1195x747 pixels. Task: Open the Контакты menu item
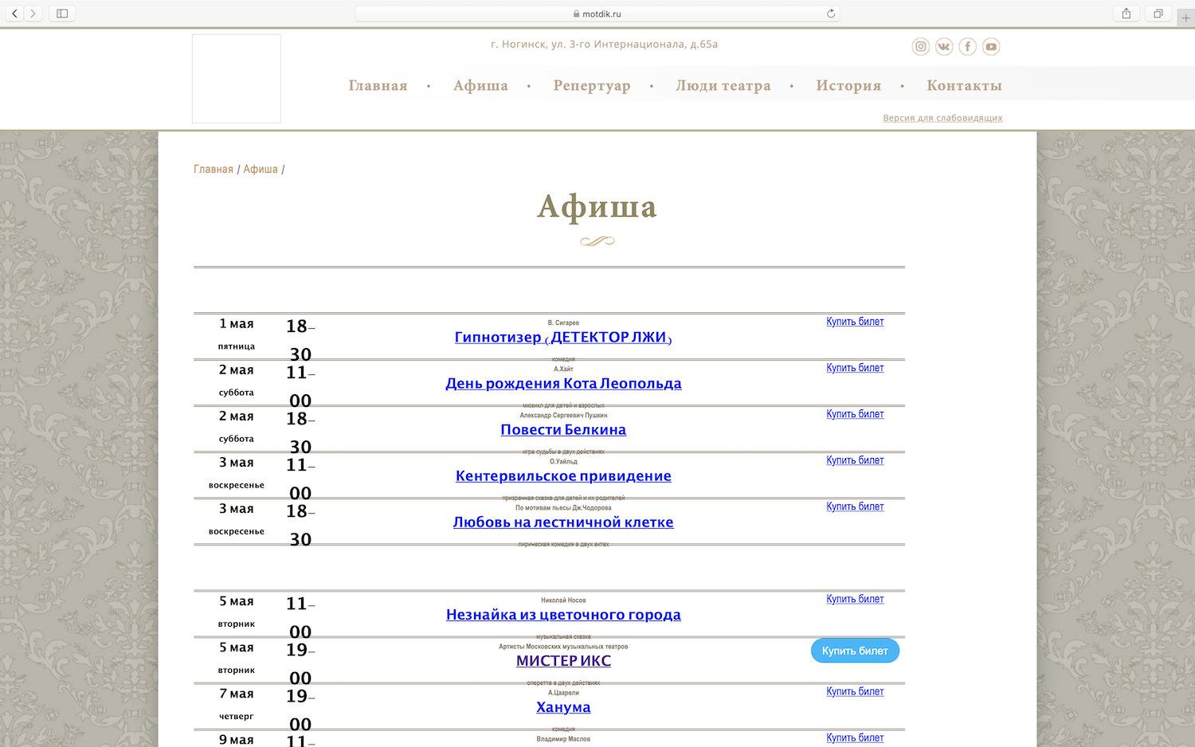point(964,86)
